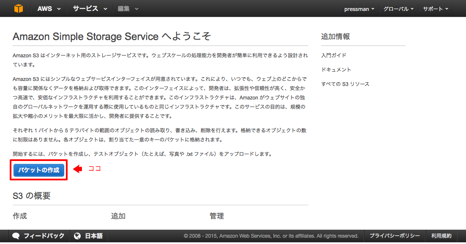Select the 作成 heading under S3 overview
The image size is (466, 244).
tap(19, 216)
